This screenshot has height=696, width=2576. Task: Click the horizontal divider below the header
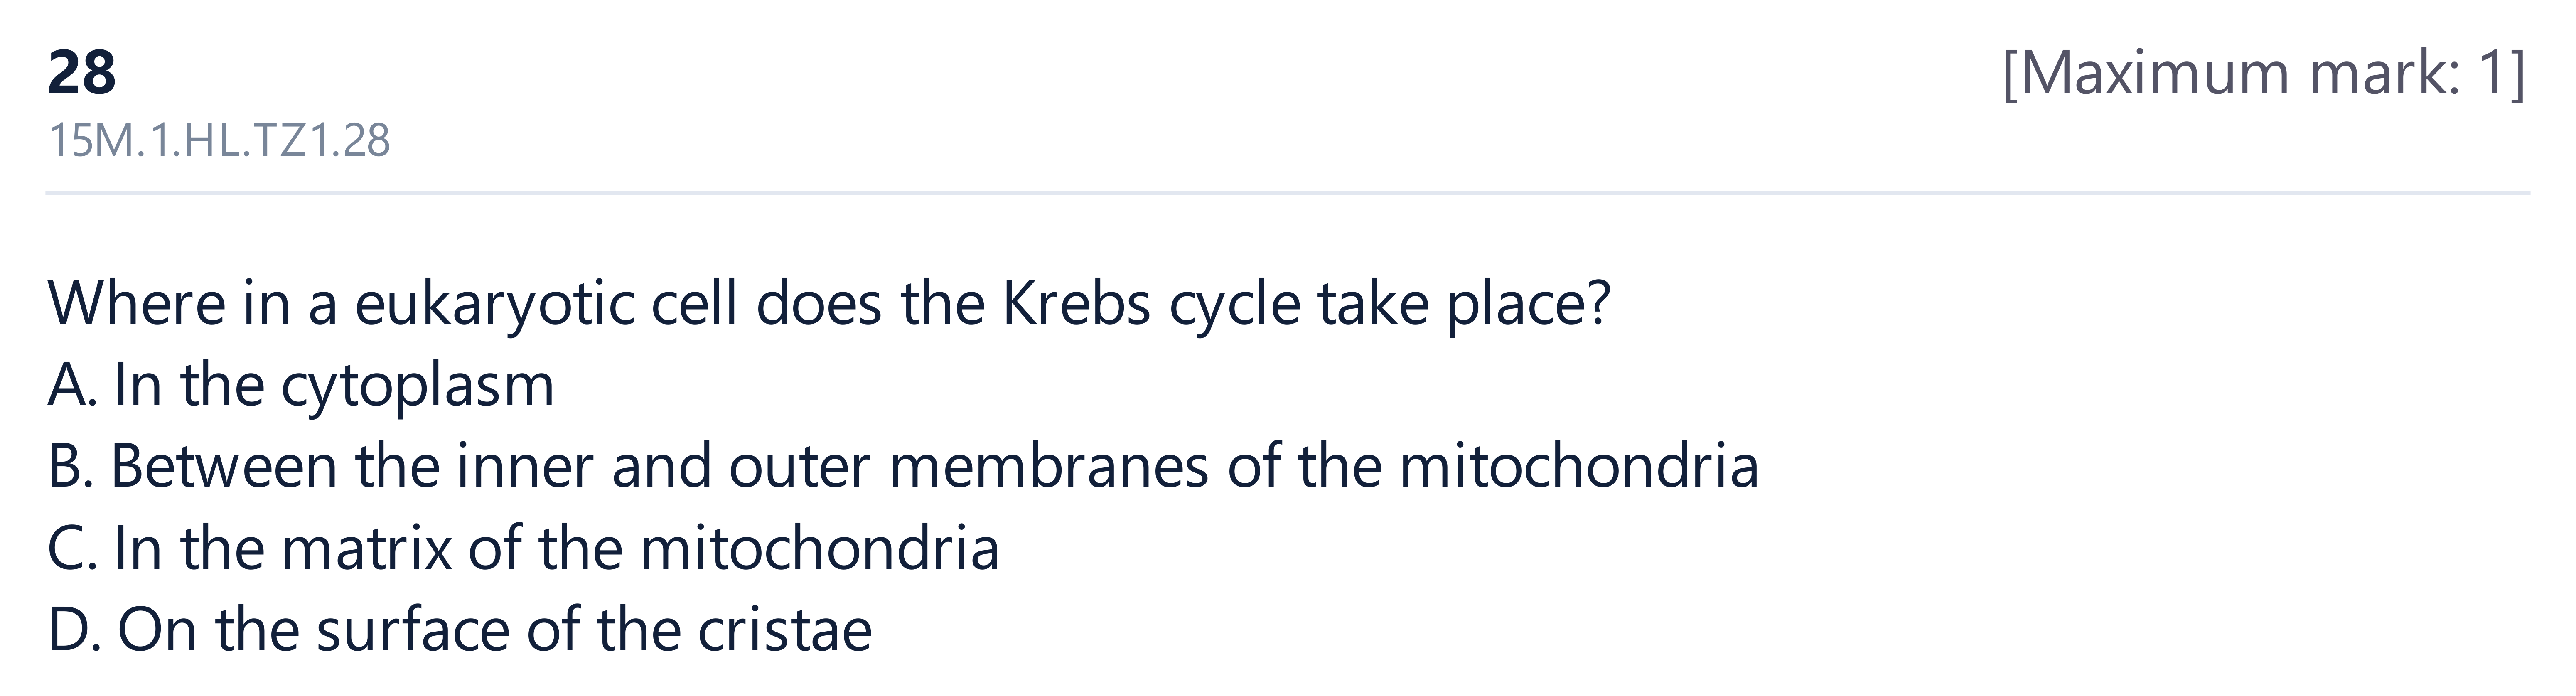tap(1288, 192)
